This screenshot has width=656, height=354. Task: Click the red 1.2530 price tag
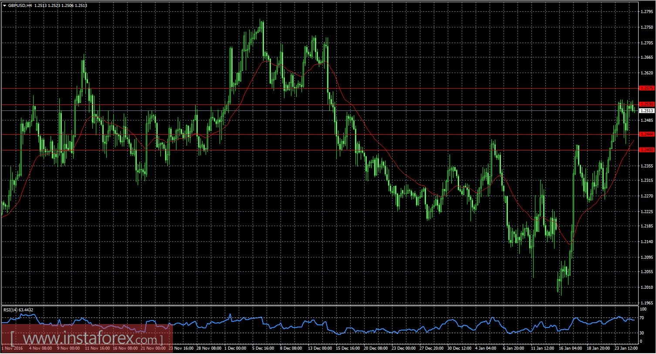[x=647, y=104]
